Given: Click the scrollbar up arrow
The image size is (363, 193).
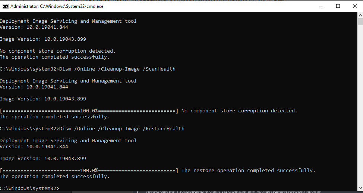Looking at the screenshot, I should tap(360, 16).
